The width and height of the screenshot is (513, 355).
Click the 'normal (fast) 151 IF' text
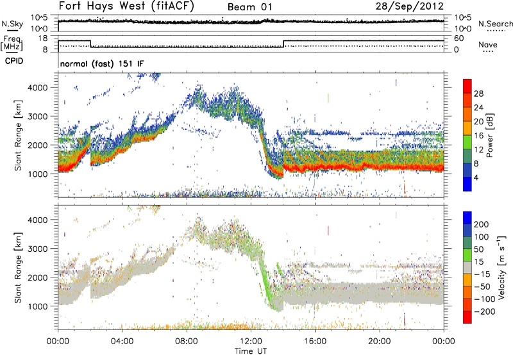pos(102,63)
